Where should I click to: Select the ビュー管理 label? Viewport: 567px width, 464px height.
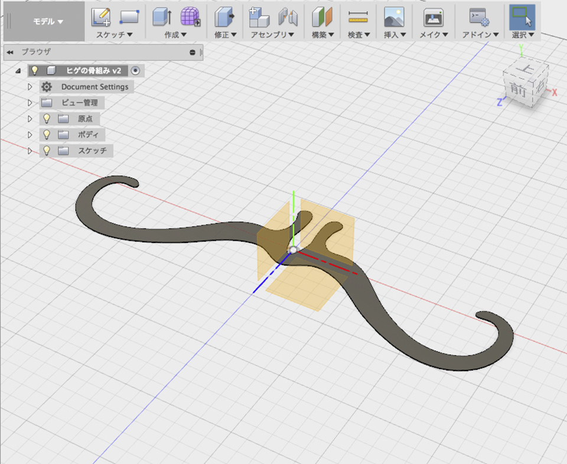coord(80,103)
